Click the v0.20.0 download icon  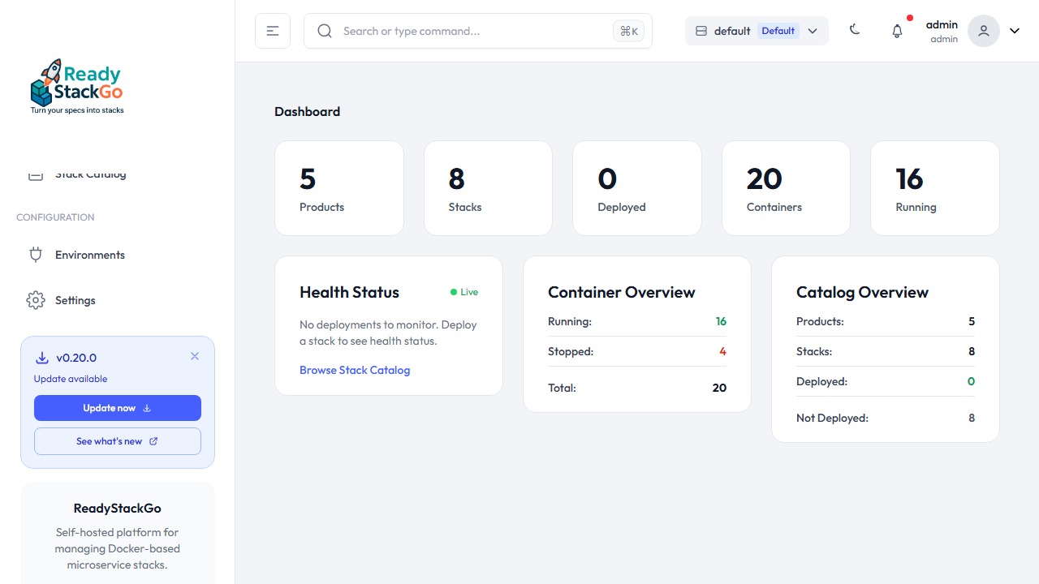coord(42,358)
